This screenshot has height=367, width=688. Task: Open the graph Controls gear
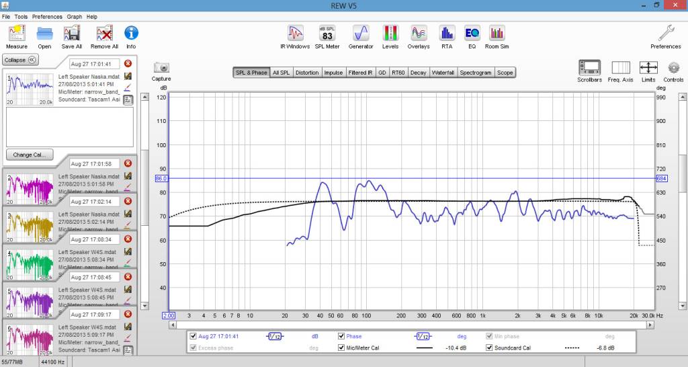674,68
